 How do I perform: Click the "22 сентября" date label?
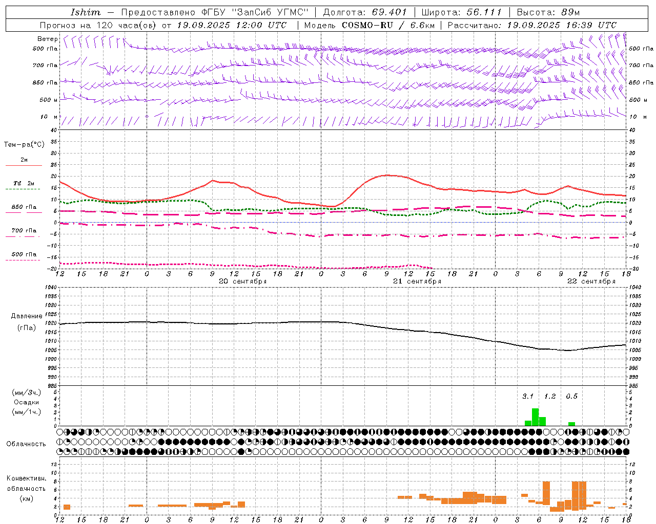coord(591,281)
